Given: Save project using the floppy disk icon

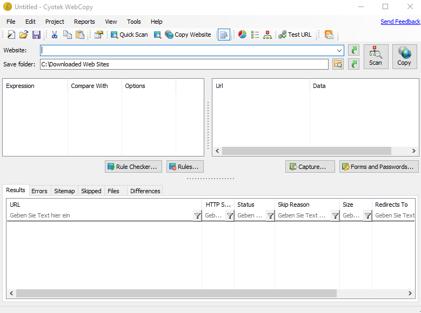Looking at the screenshot, I should [36, 35].
